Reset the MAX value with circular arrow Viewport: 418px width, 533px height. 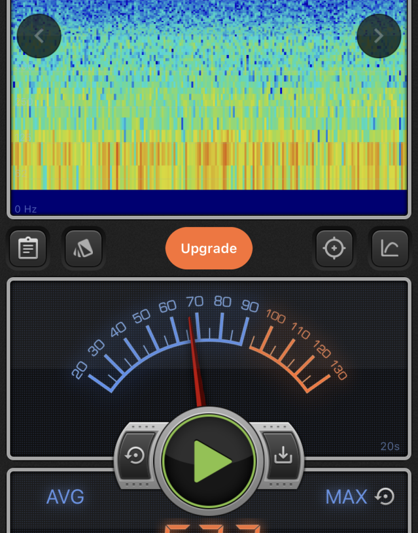tap(385, 497)
